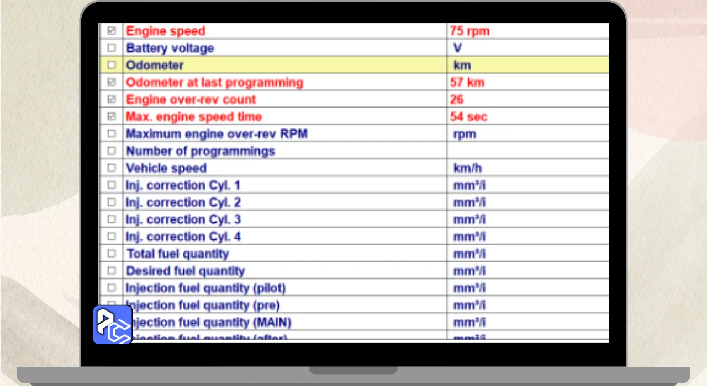The image size is (707, 386).
Task: Click the 'V' unit in Battery voltage row
Action: coord(457,48)
